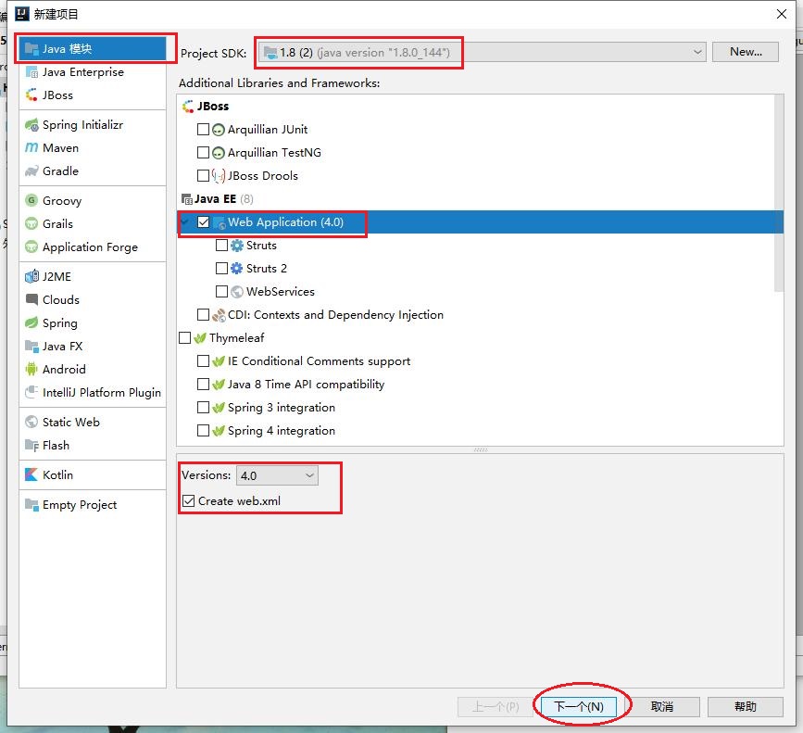This screenshot has width=803, height=733.
Task: Select the Groovy icon
Action: click(x=31, y=201)
